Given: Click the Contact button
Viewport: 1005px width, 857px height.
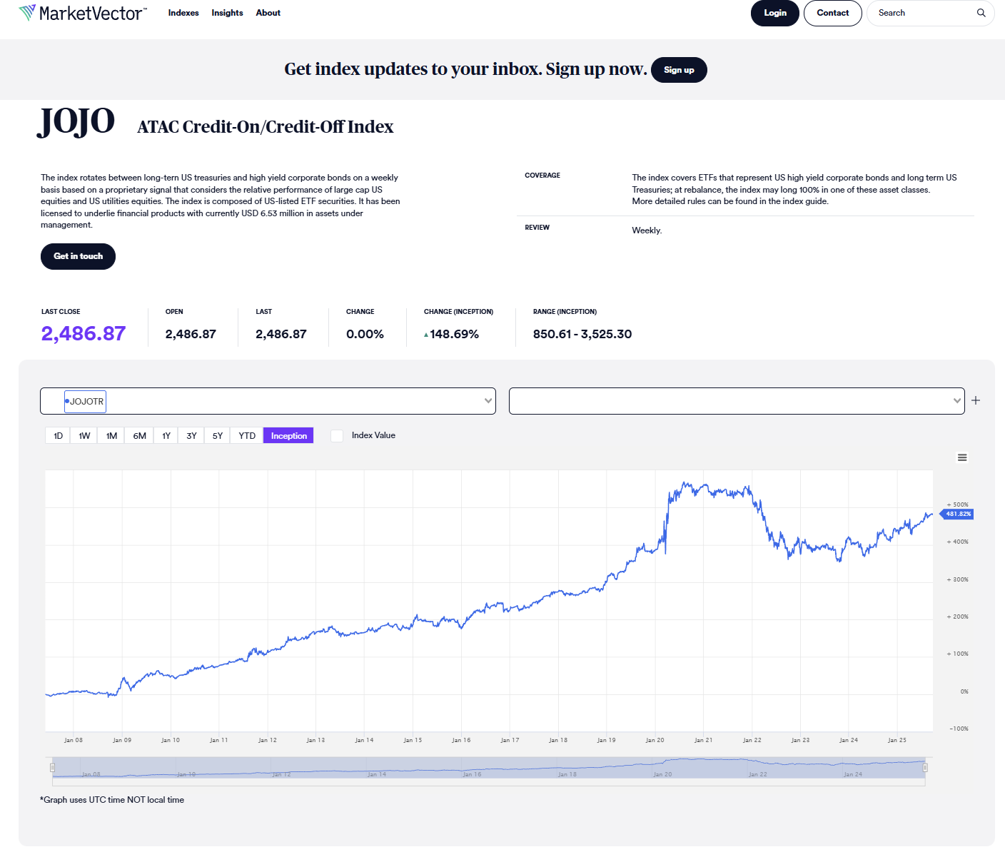Looking at the screenshot, I should pos(833,13).
